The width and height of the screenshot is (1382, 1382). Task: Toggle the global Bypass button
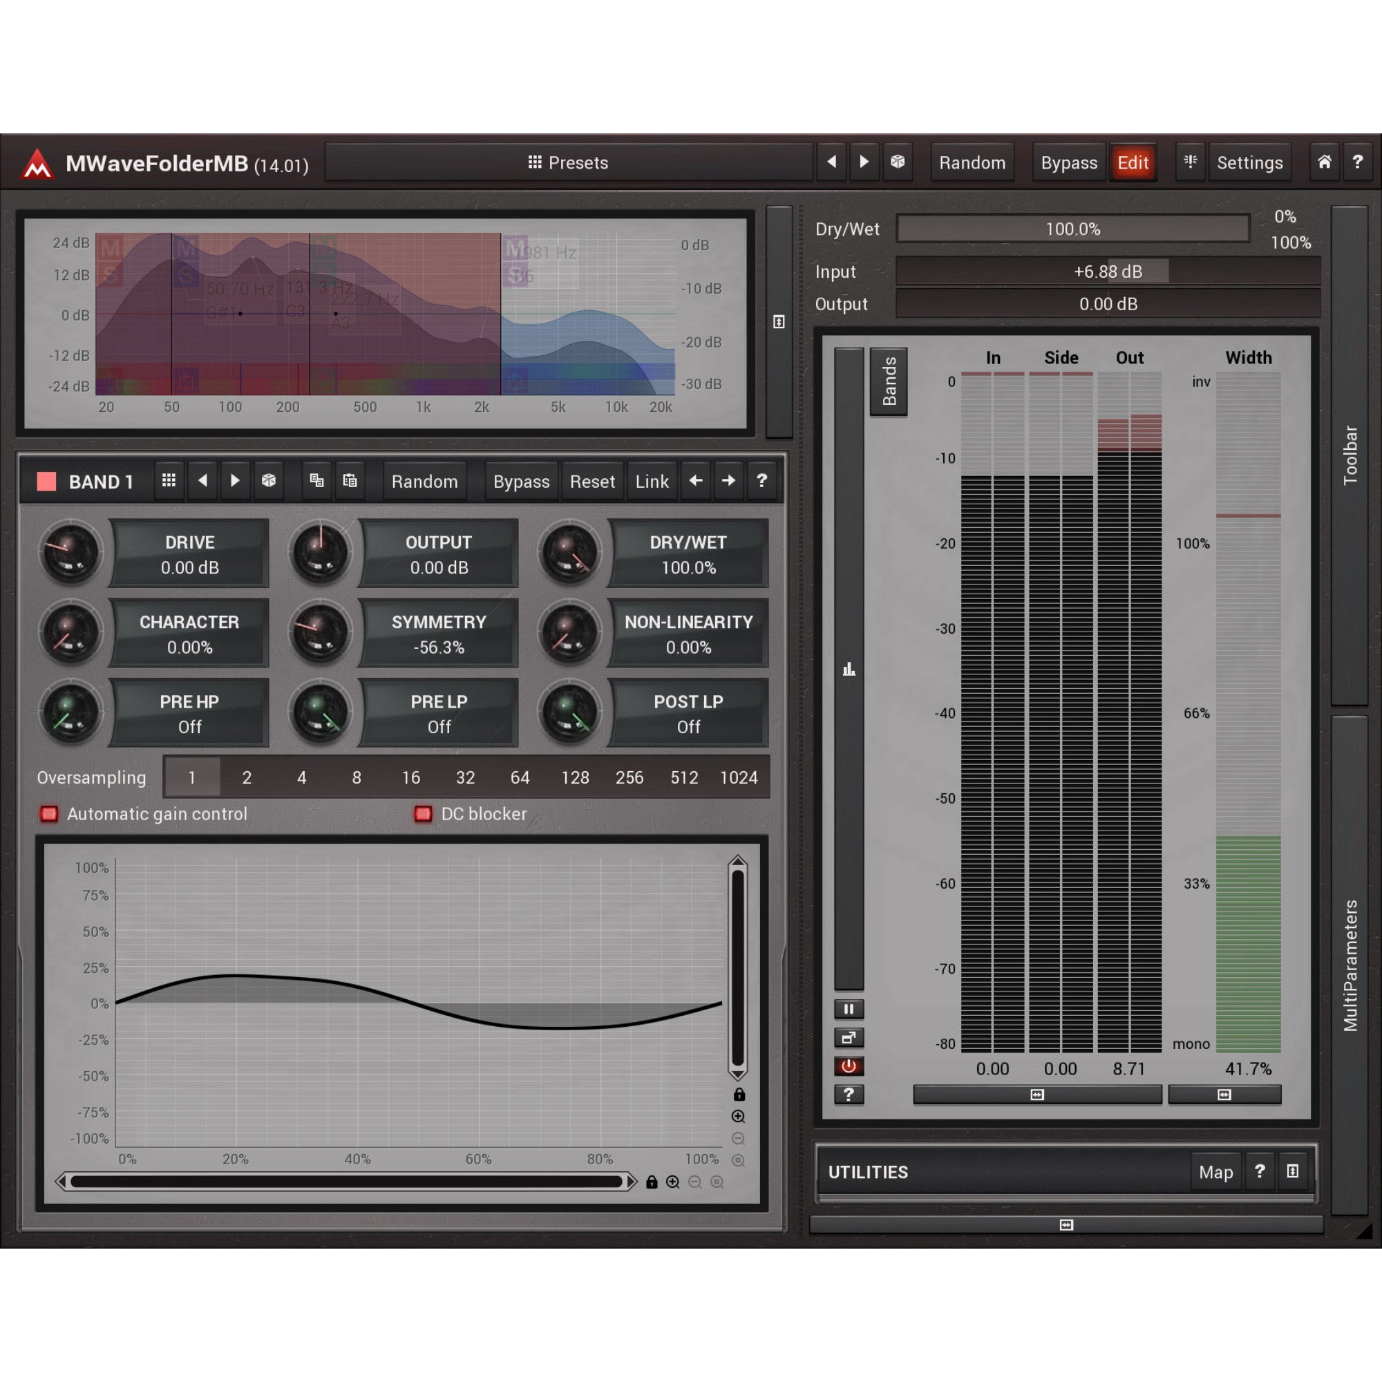pyautogui.click(x=1069, y=162)
